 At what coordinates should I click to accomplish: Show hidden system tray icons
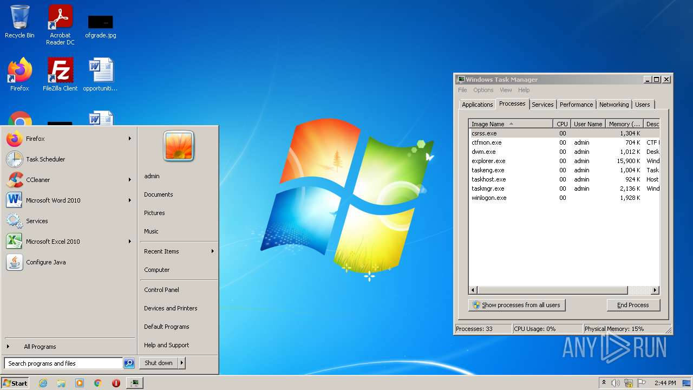[x=604, y=383]
